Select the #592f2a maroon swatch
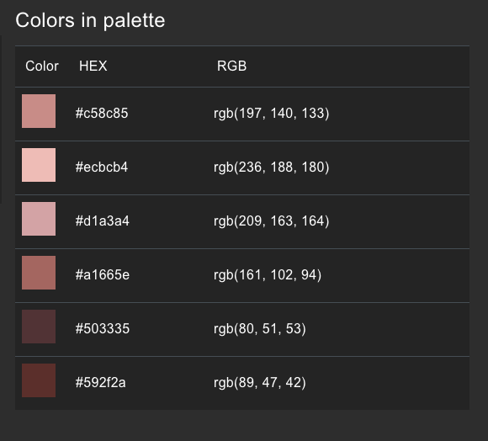The image size is (488, 441). click(39, 380)
